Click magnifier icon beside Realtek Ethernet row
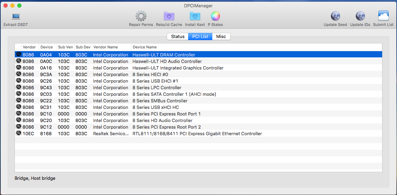 pyautogui.click(x=18, y=133)
